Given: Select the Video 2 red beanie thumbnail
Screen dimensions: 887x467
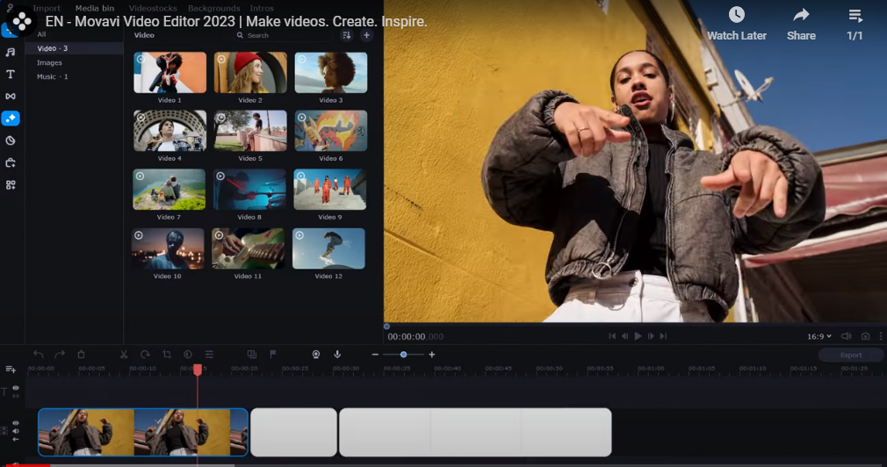Looking at the screenshot, I should (x=250, y=72).
